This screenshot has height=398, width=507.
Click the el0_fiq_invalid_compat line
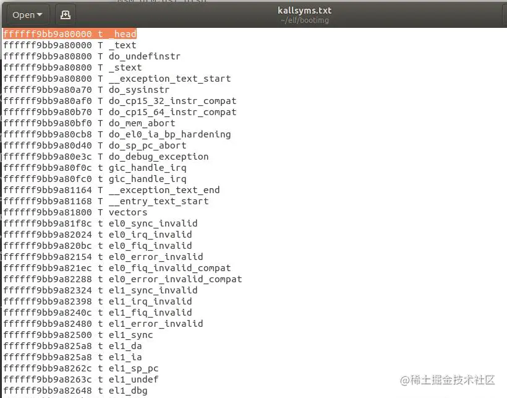[x=117, y=268]
